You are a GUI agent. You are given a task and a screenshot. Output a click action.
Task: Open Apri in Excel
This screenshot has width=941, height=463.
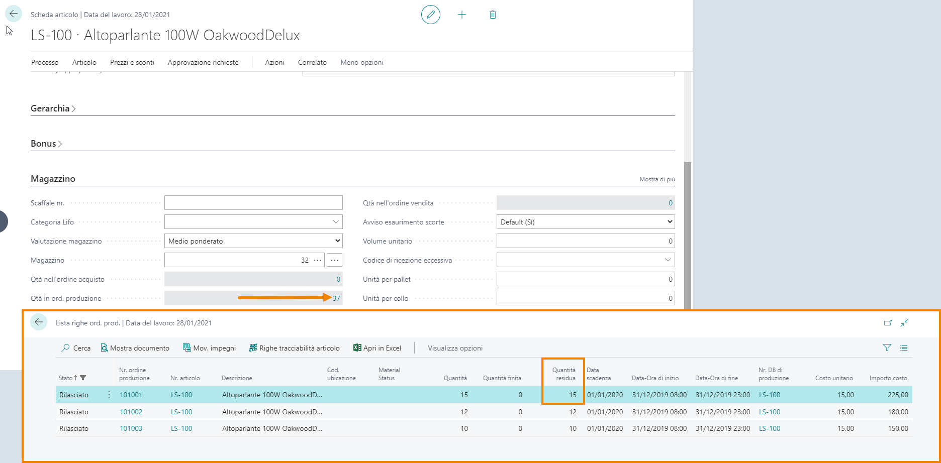click(377, 348)
